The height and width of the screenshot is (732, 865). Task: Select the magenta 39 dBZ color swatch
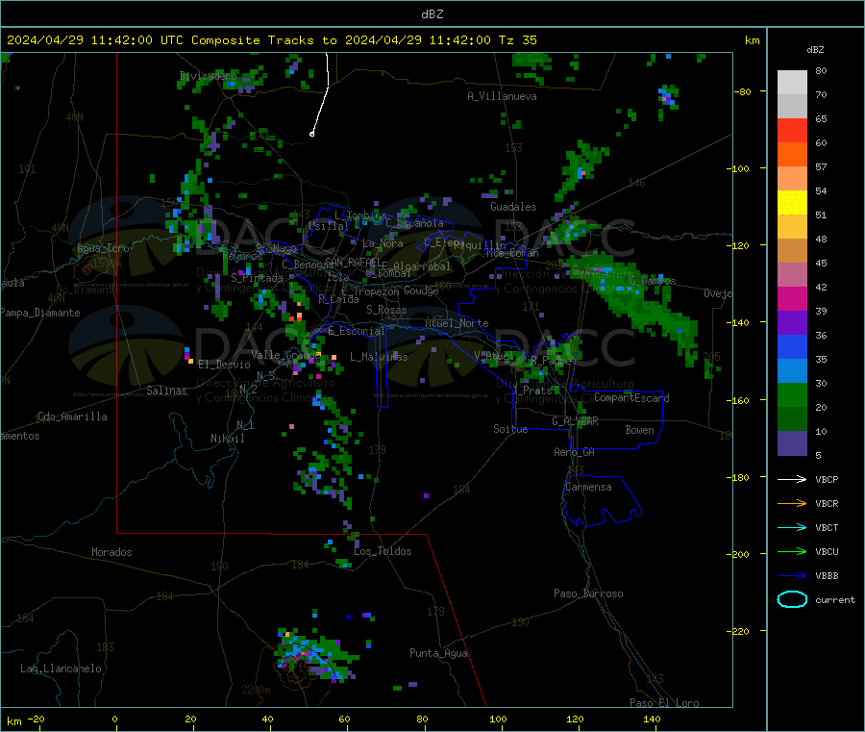click(x=792, y=298)
